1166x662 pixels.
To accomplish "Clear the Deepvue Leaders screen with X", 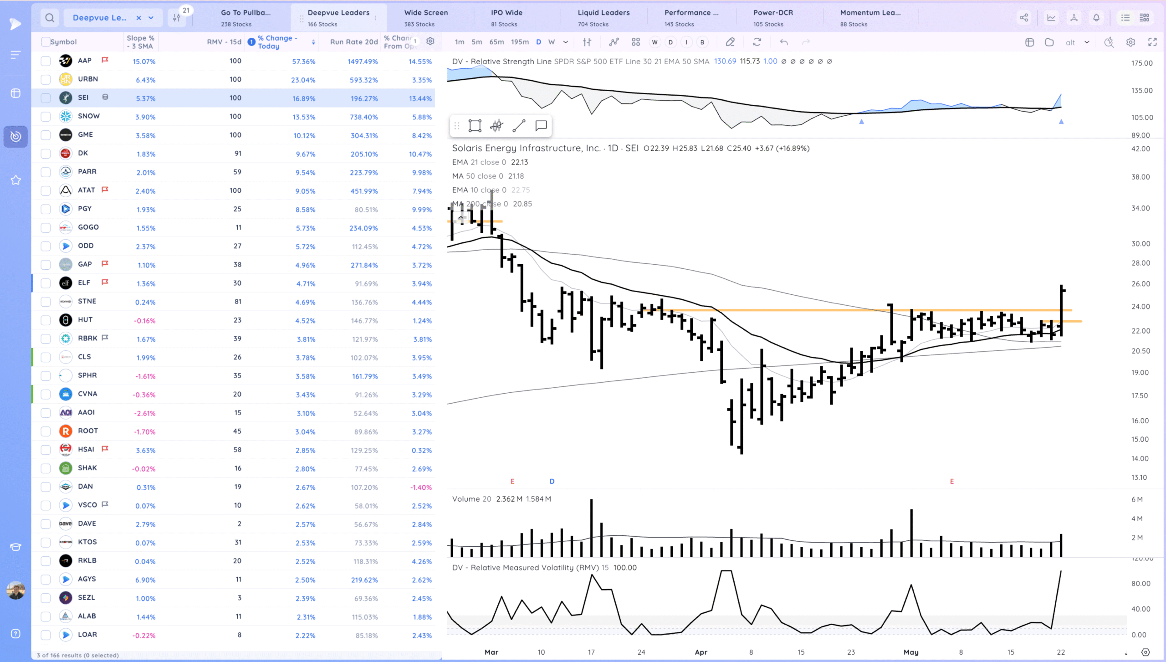I will (x=138, y=18).
